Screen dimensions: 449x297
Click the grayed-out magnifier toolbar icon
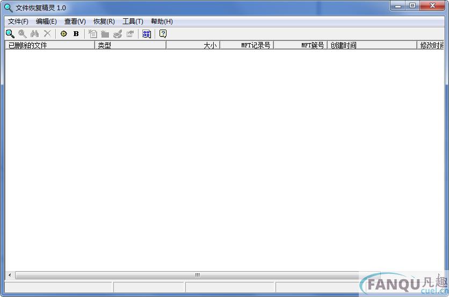(x=23, y=34)
